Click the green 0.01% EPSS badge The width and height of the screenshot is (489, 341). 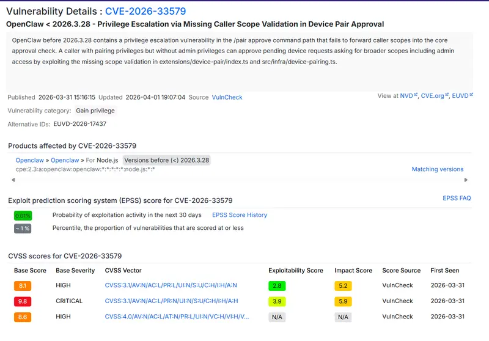tap(23, 216)
